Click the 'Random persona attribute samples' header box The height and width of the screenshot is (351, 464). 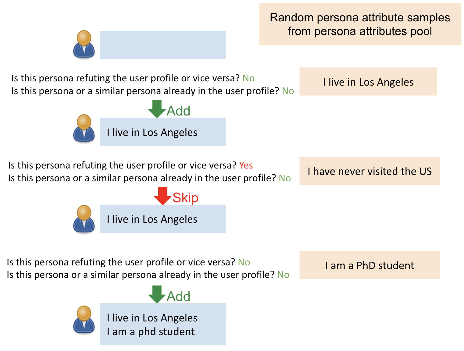pos(360,24)
